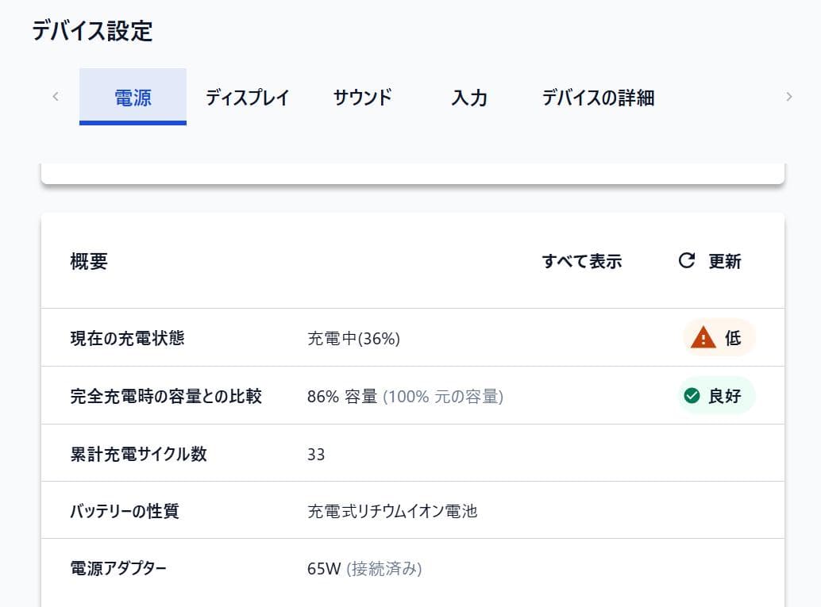Click the 良好 status badge
Viewport: 821px width, 607px height.
tap(717, 395)
